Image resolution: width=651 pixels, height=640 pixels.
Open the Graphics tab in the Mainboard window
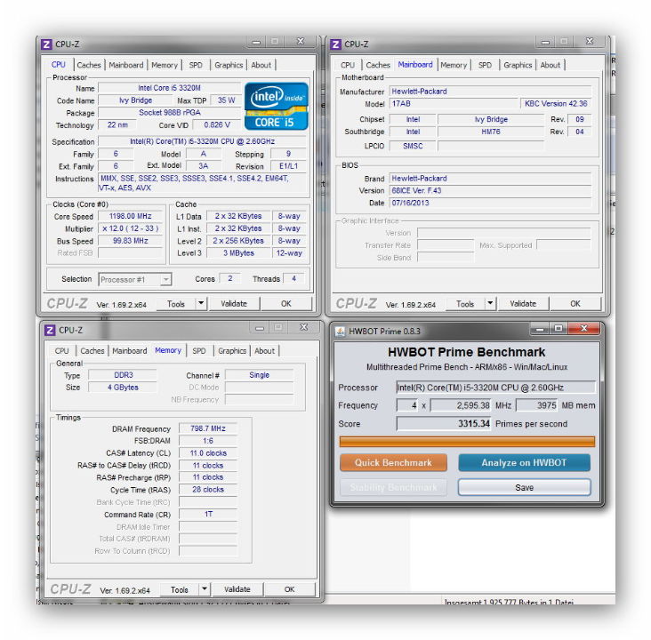click(518, 65)
